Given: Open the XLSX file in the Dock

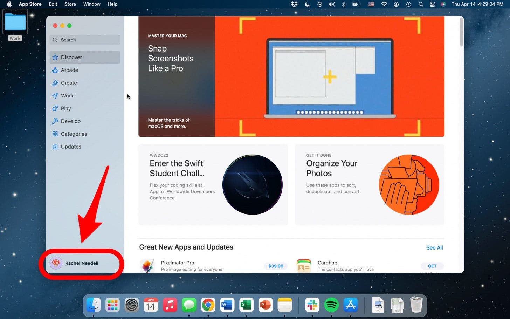Looking at the screenshot, I should pos(397,305).
